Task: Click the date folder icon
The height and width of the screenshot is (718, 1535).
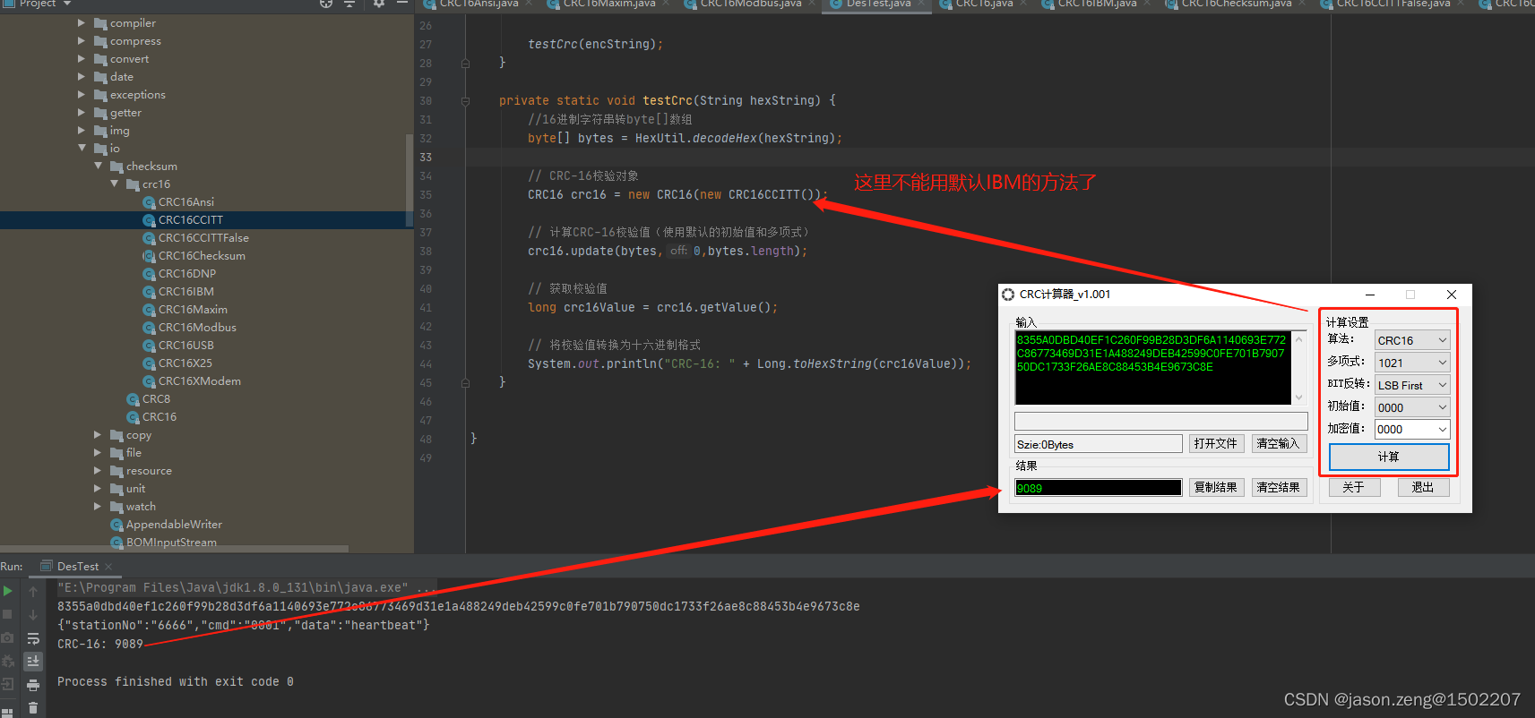Action: click(100, 77)
